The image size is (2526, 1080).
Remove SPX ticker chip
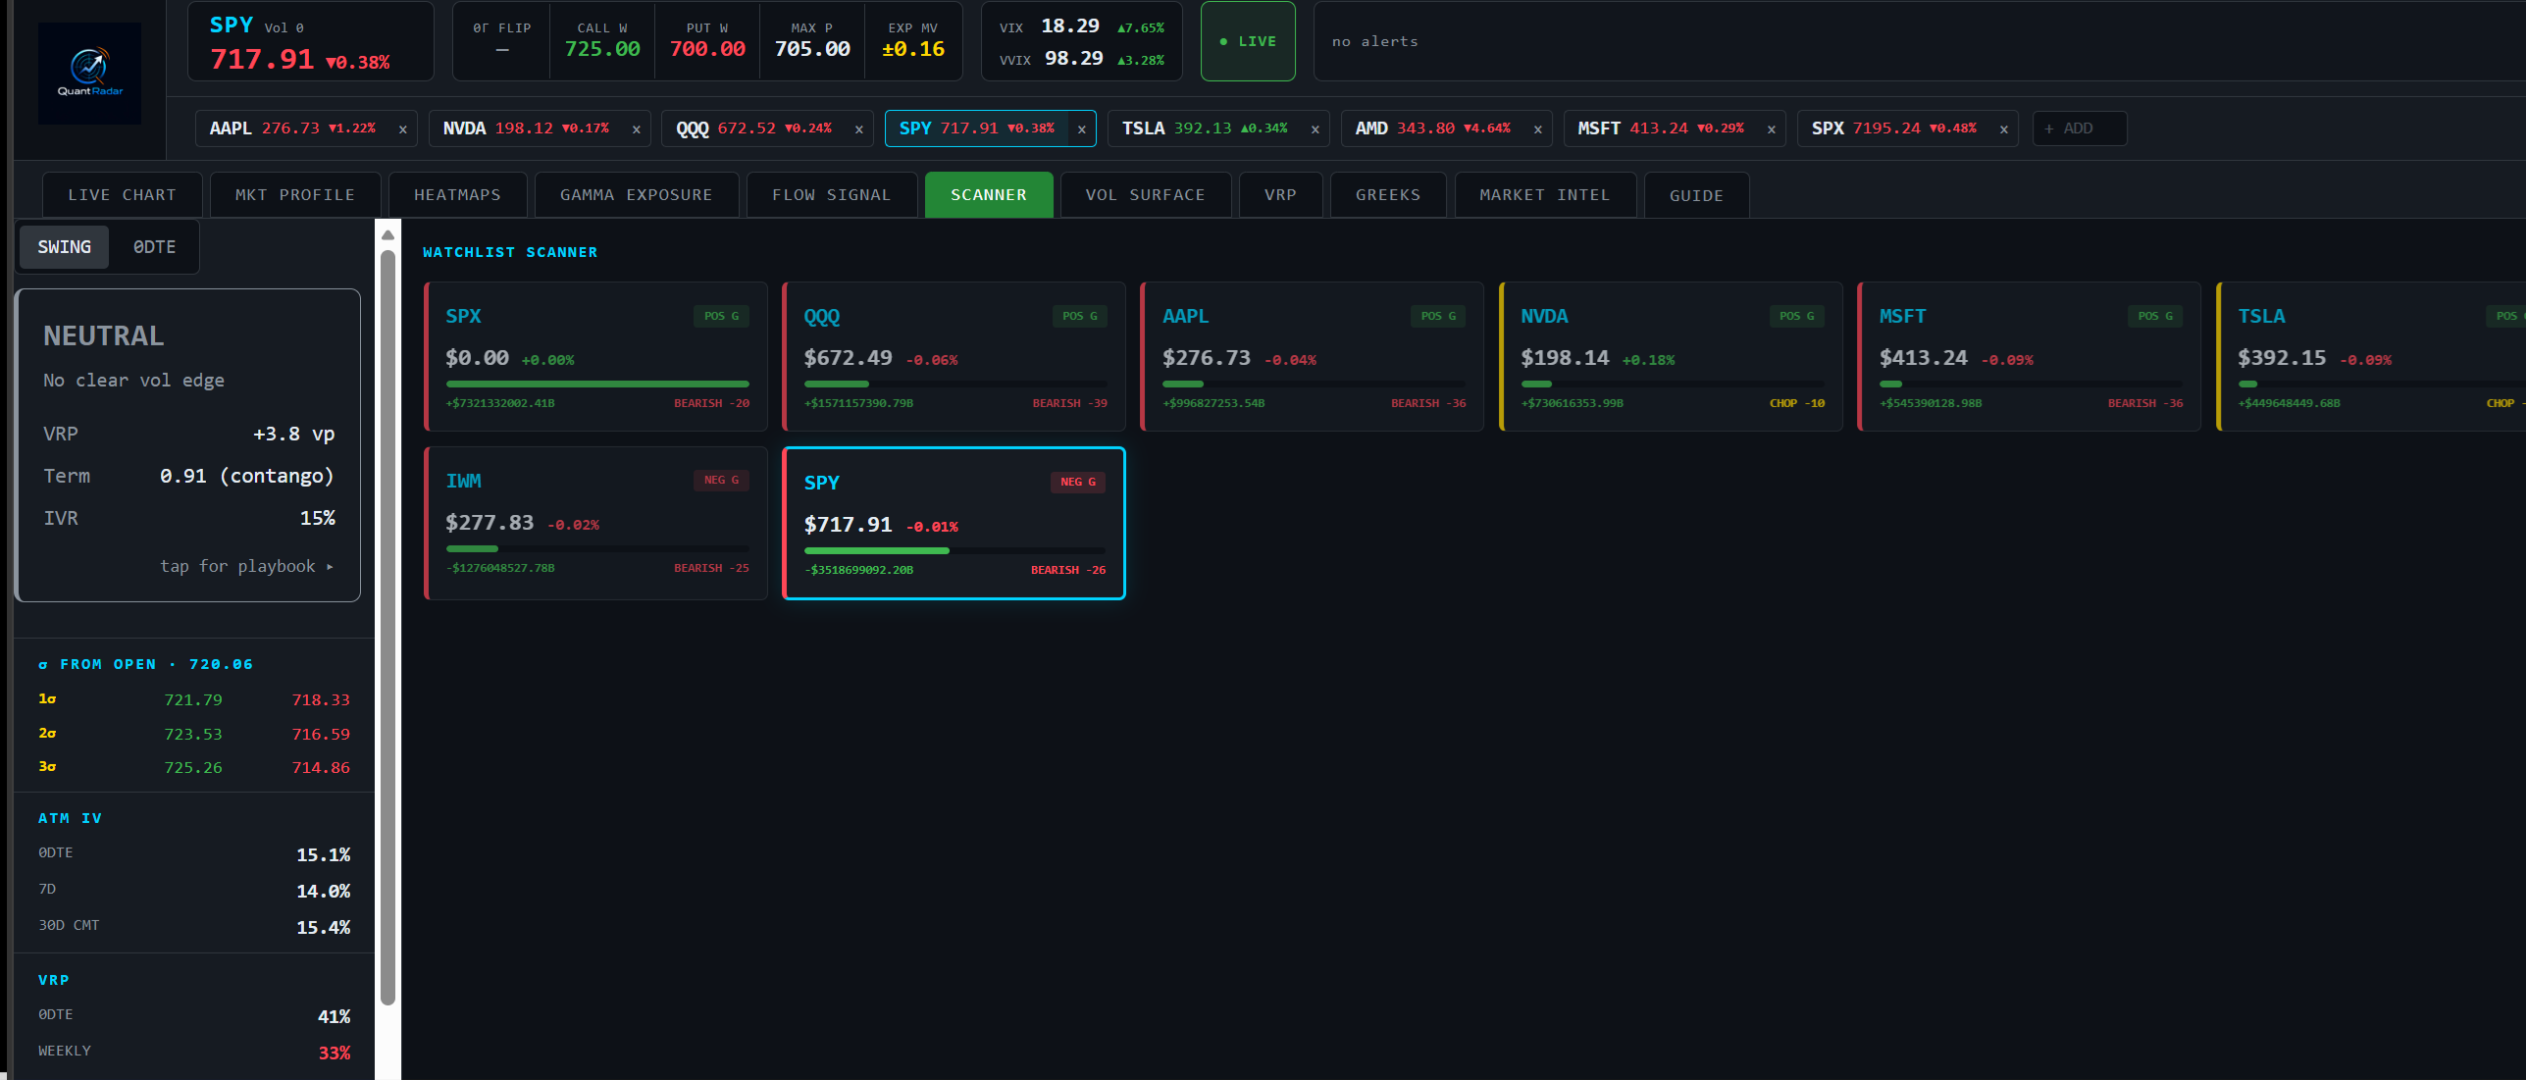click(x=2003, y=129)
